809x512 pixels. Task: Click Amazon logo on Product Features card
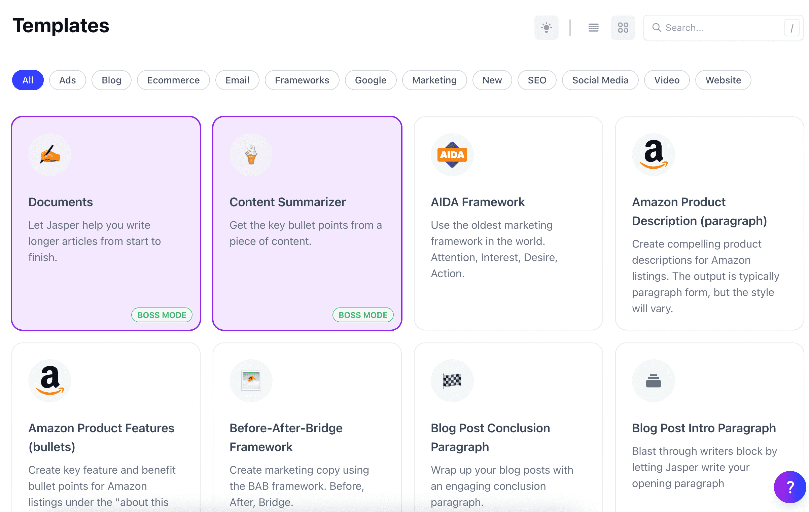coord(50,381)
